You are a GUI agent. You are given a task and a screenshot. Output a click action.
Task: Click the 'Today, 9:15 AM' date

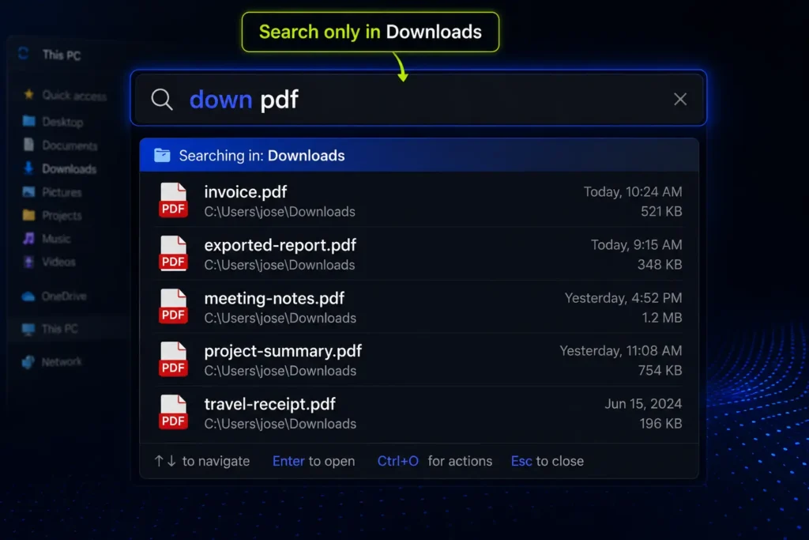click(x=636, y=245)
